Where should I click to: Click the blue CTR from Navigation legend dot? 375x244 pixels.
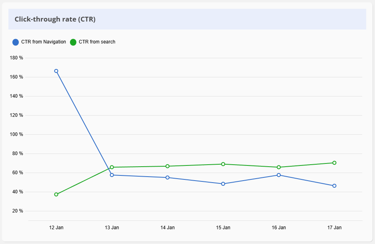[x=16, y=42]
